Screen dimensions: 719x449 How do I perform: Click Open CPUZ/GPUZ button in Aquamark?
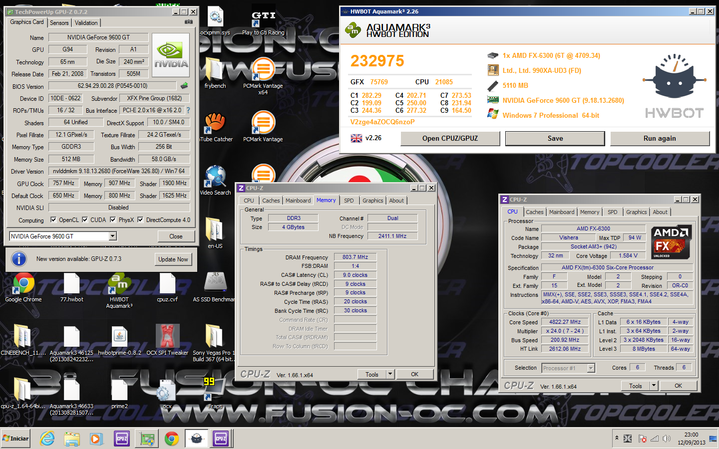[x=450, y=138]
